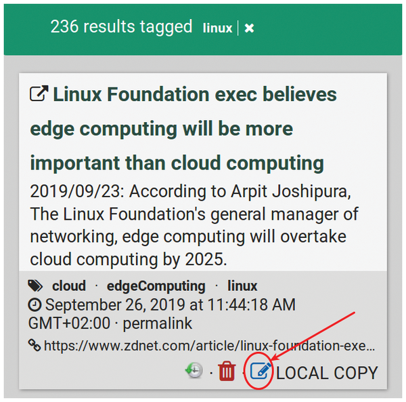
Task: Click the tags icon before cloud
Action: (36, 286)
